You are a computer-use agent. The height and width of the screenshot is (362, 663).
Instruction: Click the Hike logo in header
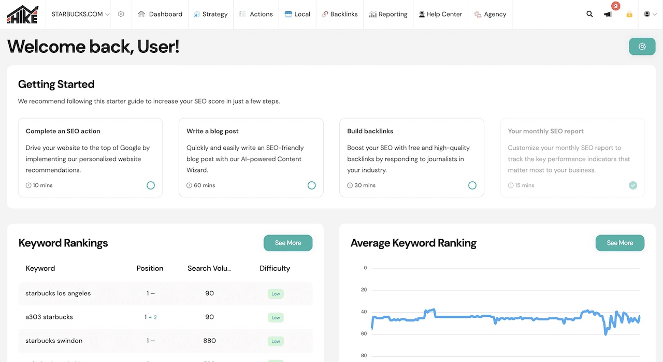[22, 15]
